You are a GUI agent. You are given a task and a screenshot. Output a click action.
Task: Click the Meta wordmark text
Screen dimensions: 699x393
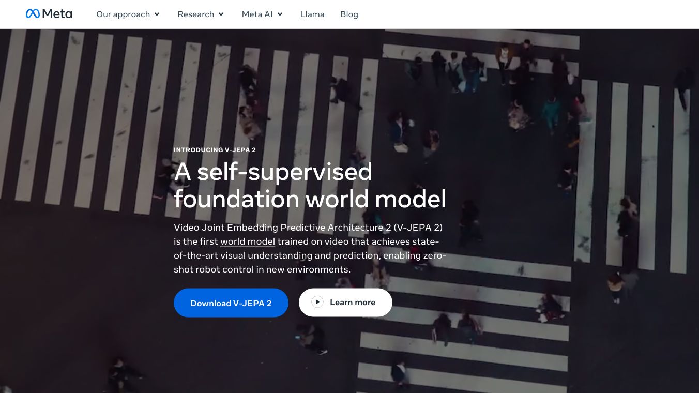(x=57, y=14)
